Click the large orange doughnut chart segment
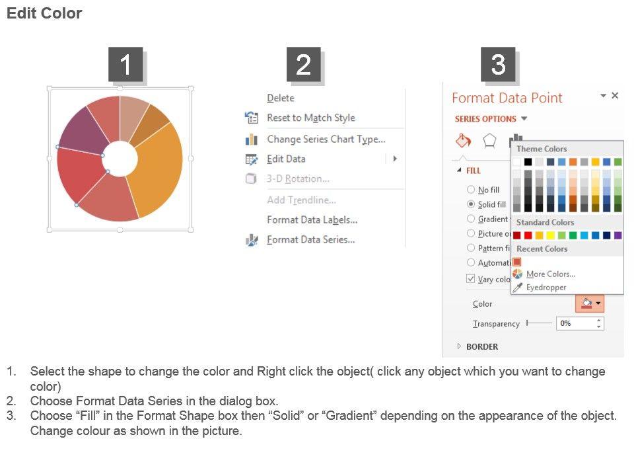634x476 pixels. [x=158, y=172]
